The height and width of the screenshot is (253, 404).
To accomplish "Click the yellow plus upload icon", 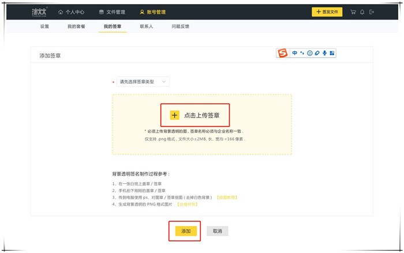I will pyautogui.click(x=175, y=115).
